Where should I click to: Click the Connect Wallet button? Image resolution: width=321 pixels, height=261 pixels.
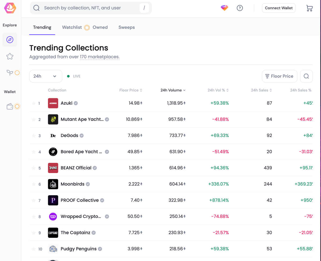(279, 8)
